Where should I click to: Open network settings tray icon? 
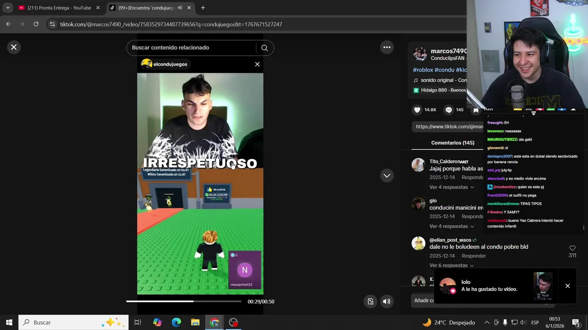click(514, 322)
